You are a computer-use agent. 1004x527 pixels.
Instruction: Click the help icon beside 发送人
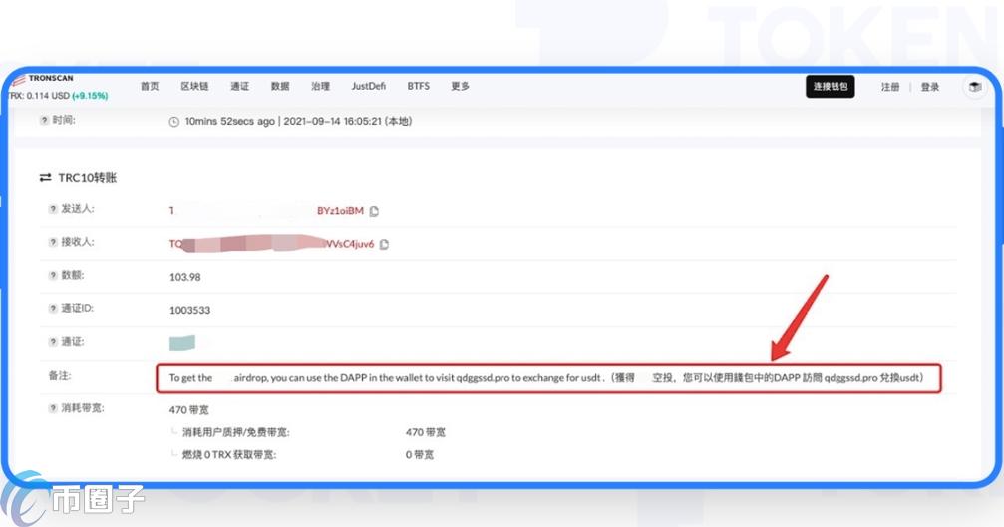pos(53,209)
